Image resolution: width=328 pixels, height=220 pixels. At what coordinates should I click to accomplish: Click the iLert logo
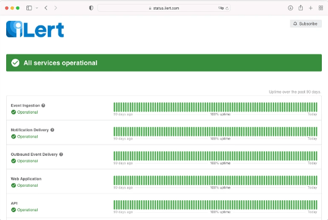point(35,29)
